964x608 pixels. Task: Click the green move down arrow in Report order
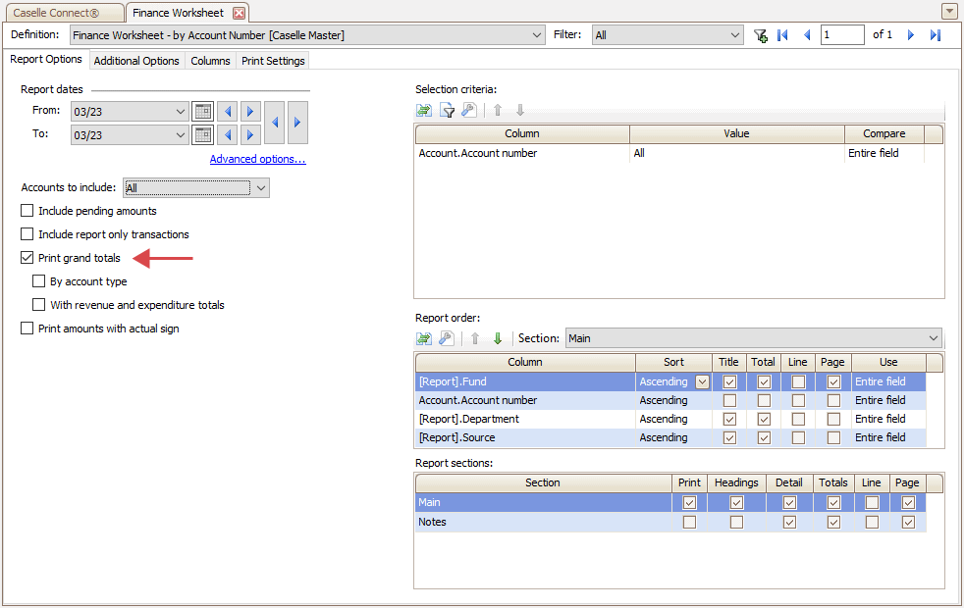tap(498, 338)
